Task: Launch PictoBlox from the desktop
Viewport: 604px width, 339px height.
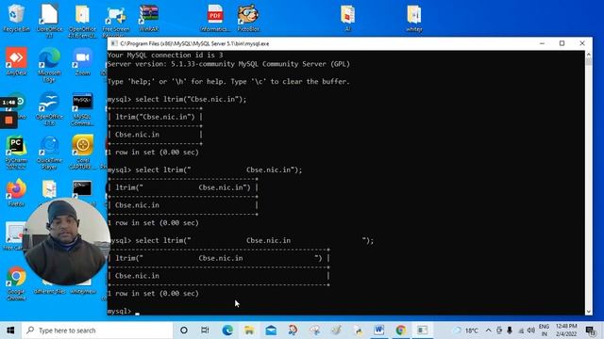Action: (248, 18)
